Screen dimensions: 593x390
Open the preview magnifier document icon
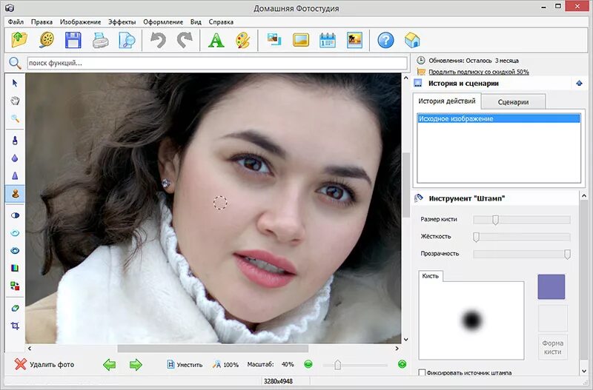pyautogui.click(x=127, y=40)
